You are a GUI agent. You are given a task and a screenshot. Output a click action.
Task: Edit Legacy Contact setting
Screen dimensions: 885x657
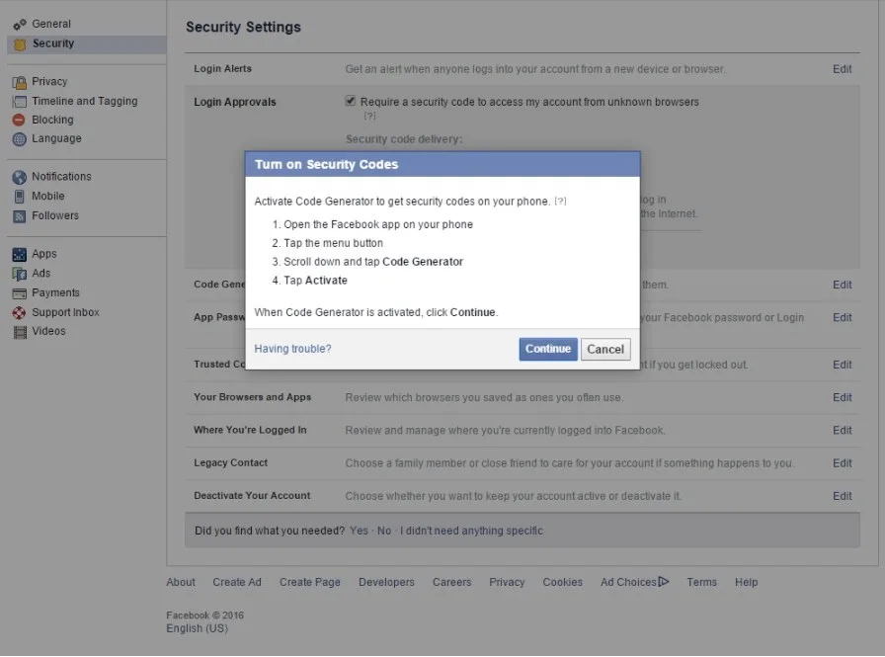tap(843, 463)
